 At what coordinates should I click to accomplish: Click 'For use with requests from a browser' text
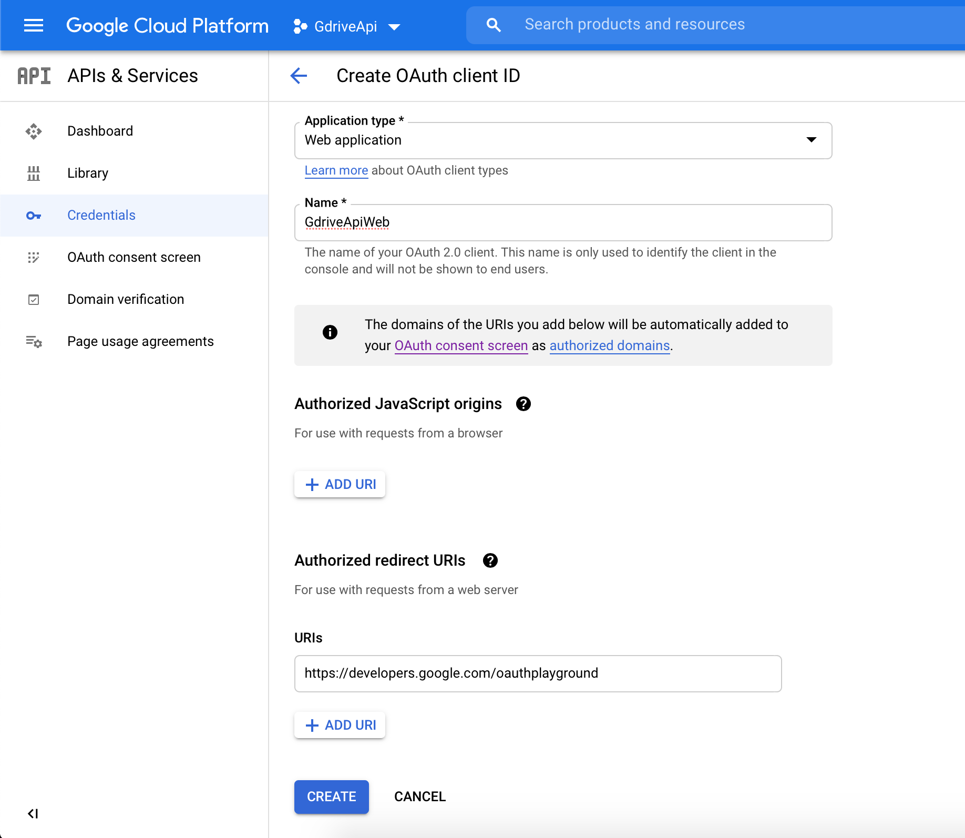click(398, 433)
